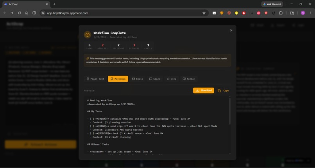The image size is (315, 168).
Task: Click the 2 Decisions stat card
Action: 118,46
